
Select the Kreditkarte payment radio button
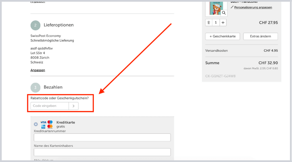pos(36,124)
